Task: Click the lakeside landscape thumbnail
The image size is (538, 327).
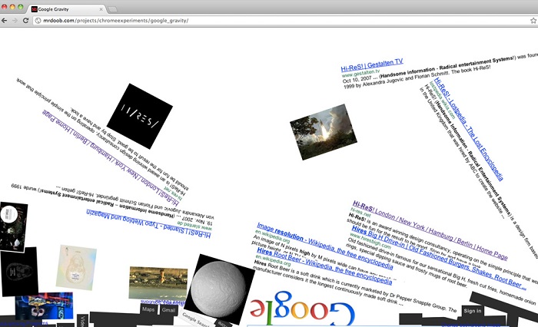Action: [158, 282]
